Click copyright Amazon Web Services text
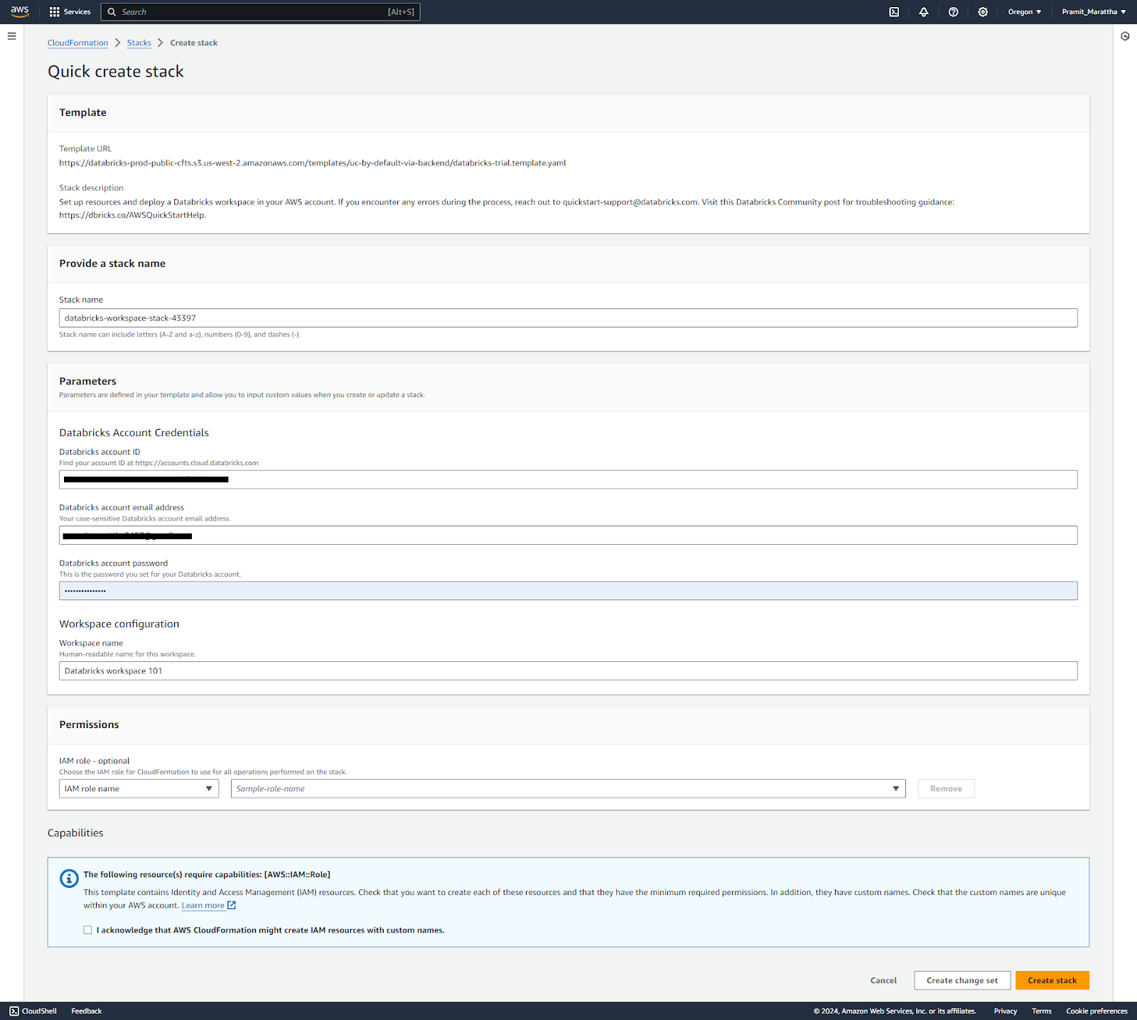1137x1020 pixels. 895,1011
